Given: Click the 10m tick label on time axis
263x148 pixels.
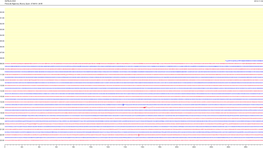Looking at the screenshot, I should [91, 147].
